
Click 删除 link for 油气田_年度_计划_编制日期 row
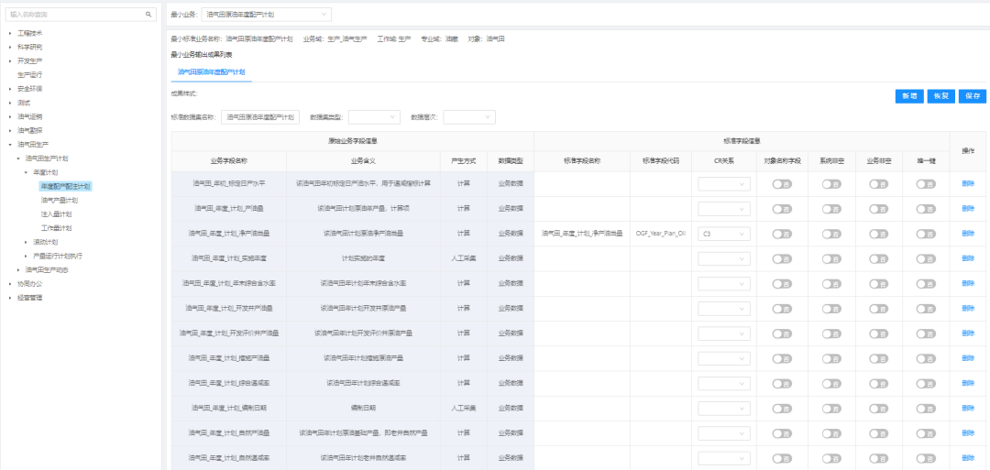[x=968, y=407]
